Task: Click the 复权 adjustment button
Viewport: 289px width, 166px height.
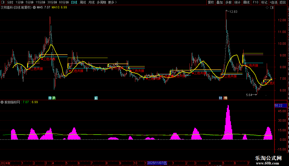Action: [x=211, y=2]
